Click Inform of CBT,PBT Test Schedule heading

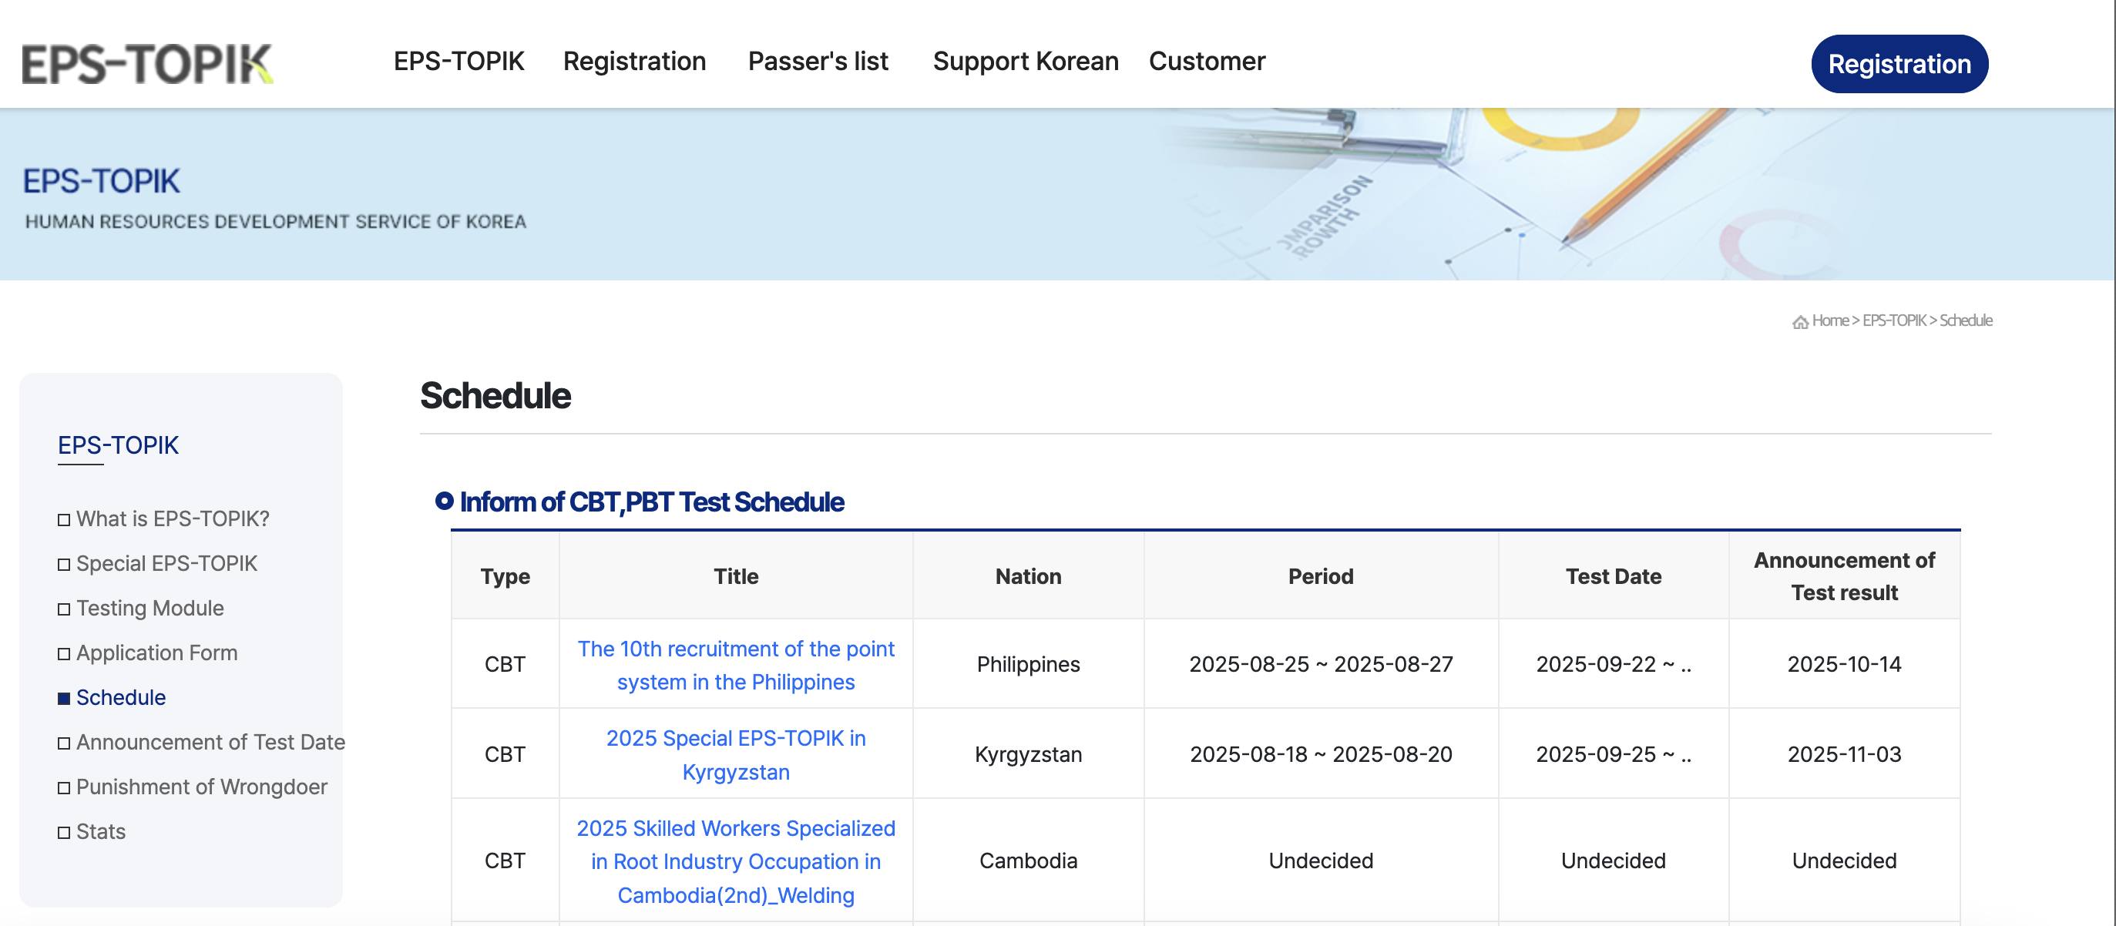click(x=651, y=502)
